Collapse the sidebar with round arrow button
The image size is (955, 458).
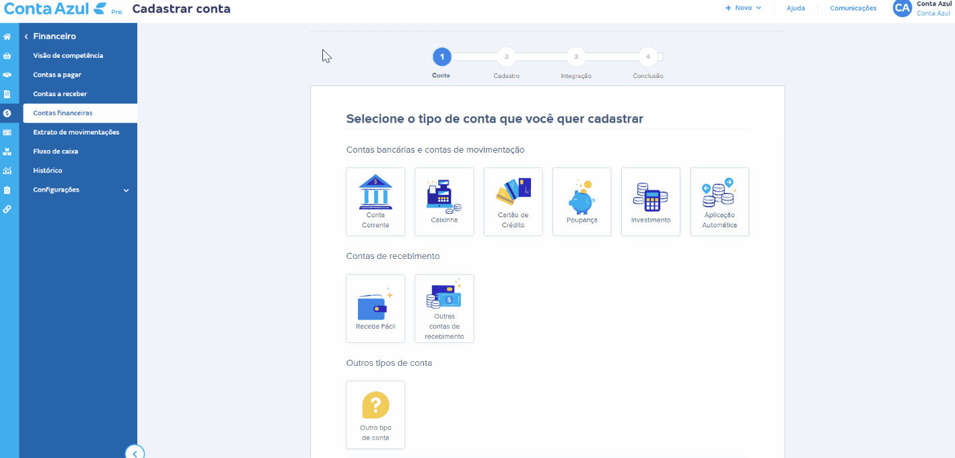(135, 453)
